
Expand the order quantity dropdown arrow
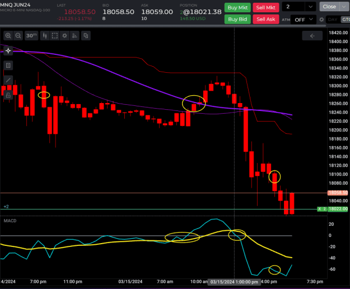(310, 7)
